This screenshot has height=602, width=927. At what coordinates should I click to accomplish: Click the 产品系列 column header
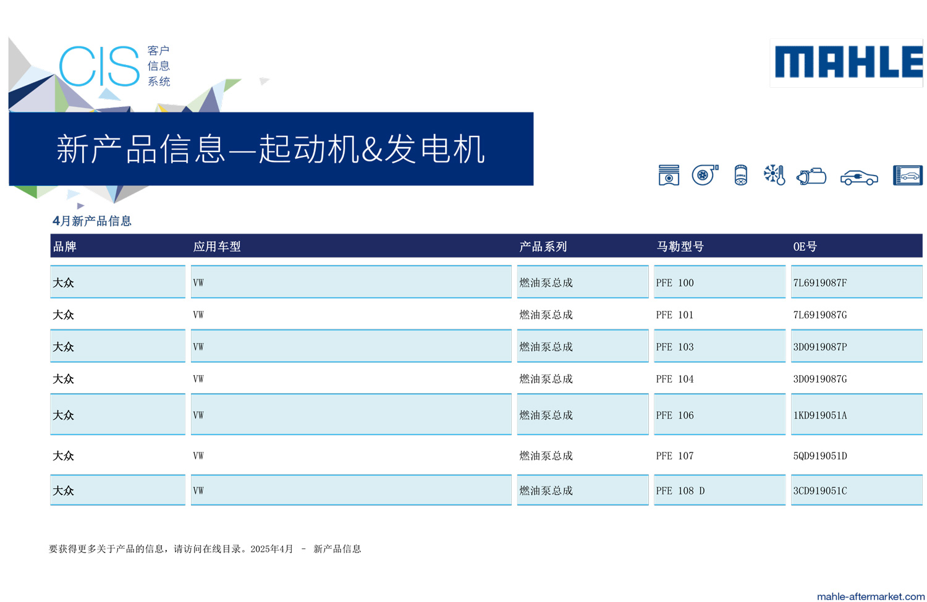point(543,247)
